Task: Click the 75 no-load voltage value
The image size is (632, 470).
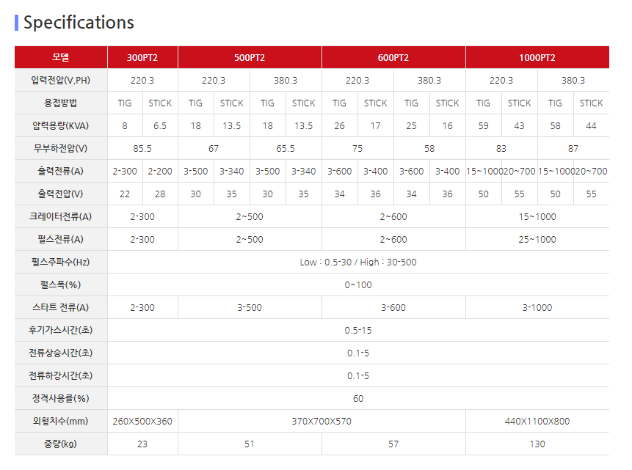Action: [x=357, y=149]
